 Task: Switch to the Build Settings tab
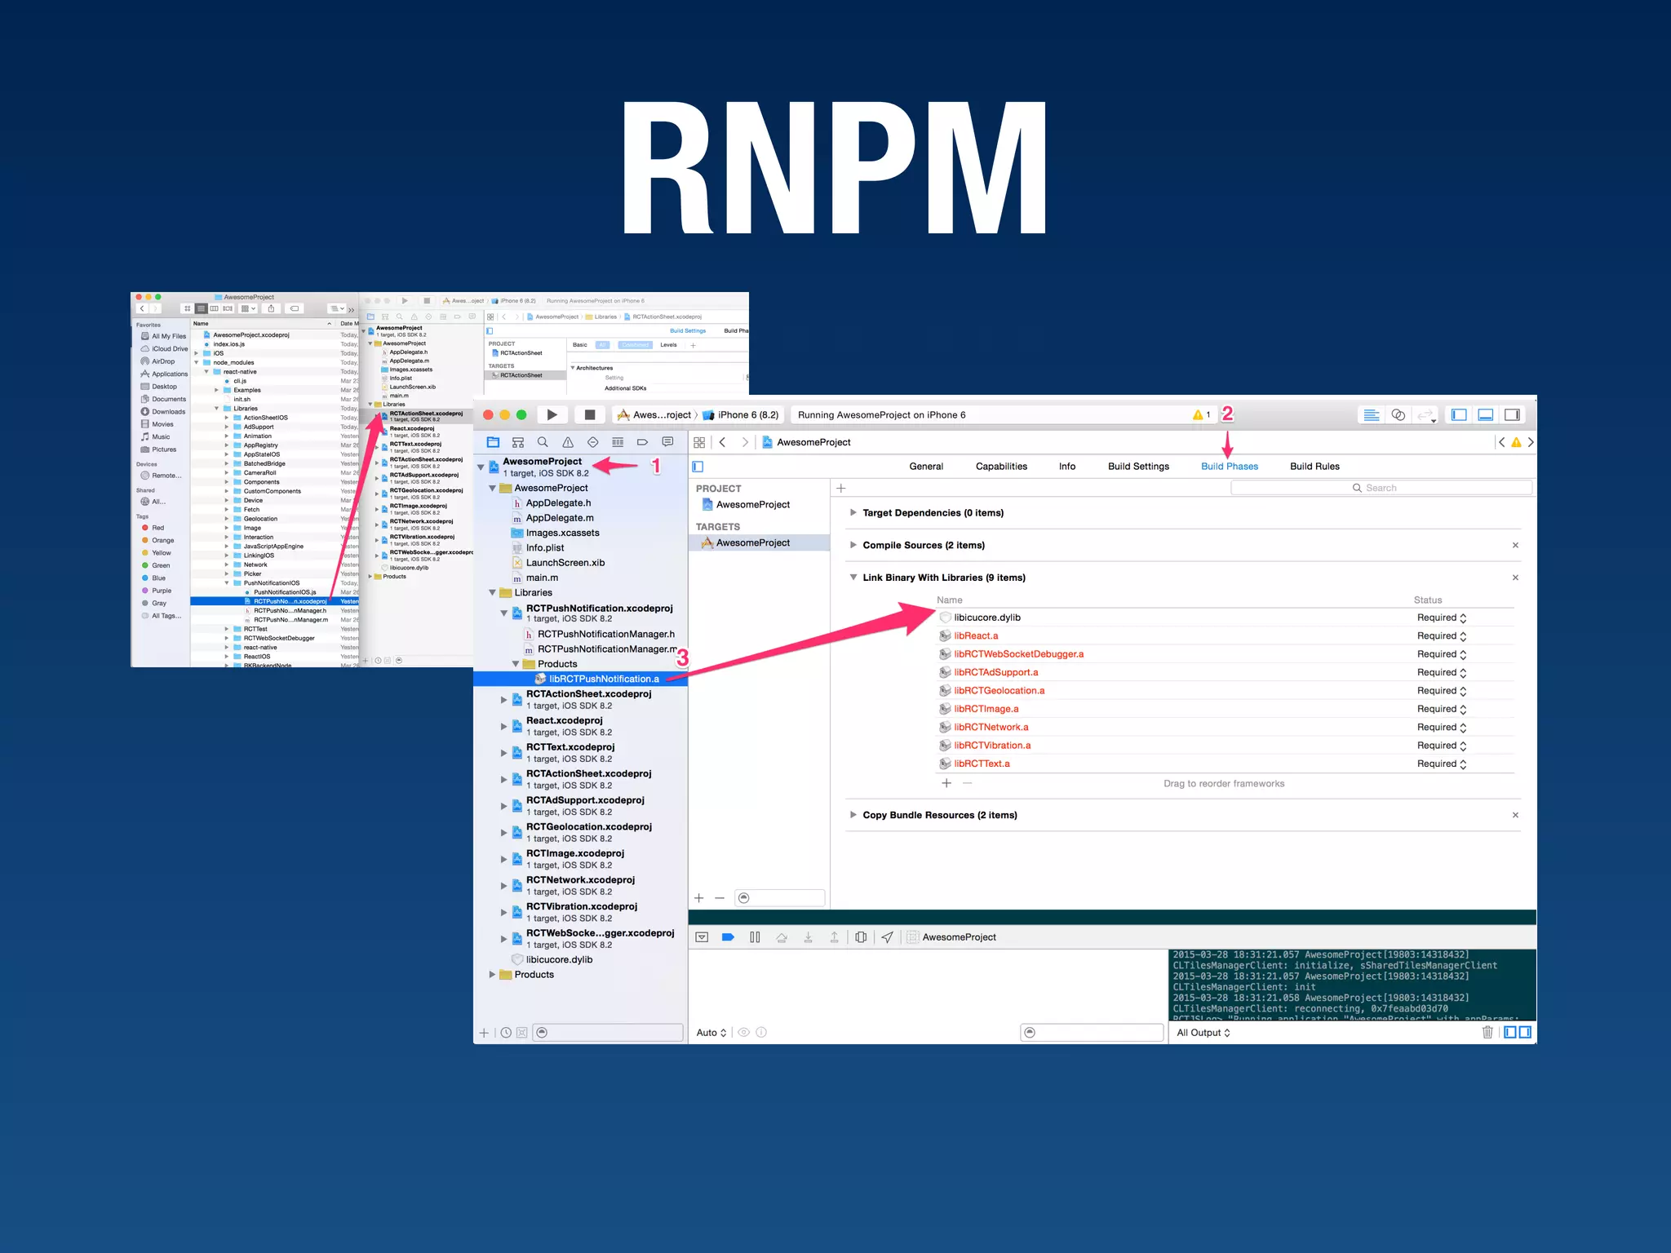[1138, 467]
